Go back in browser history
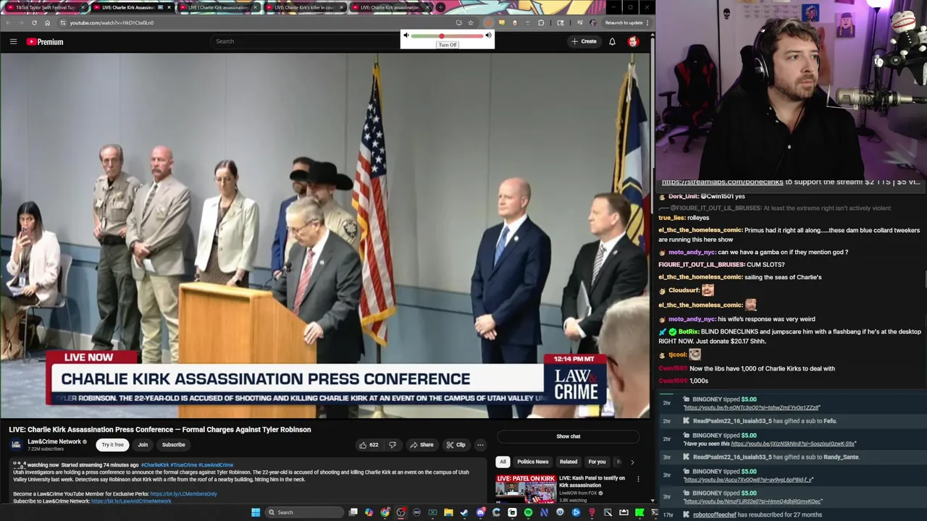 tap(7, 22)
